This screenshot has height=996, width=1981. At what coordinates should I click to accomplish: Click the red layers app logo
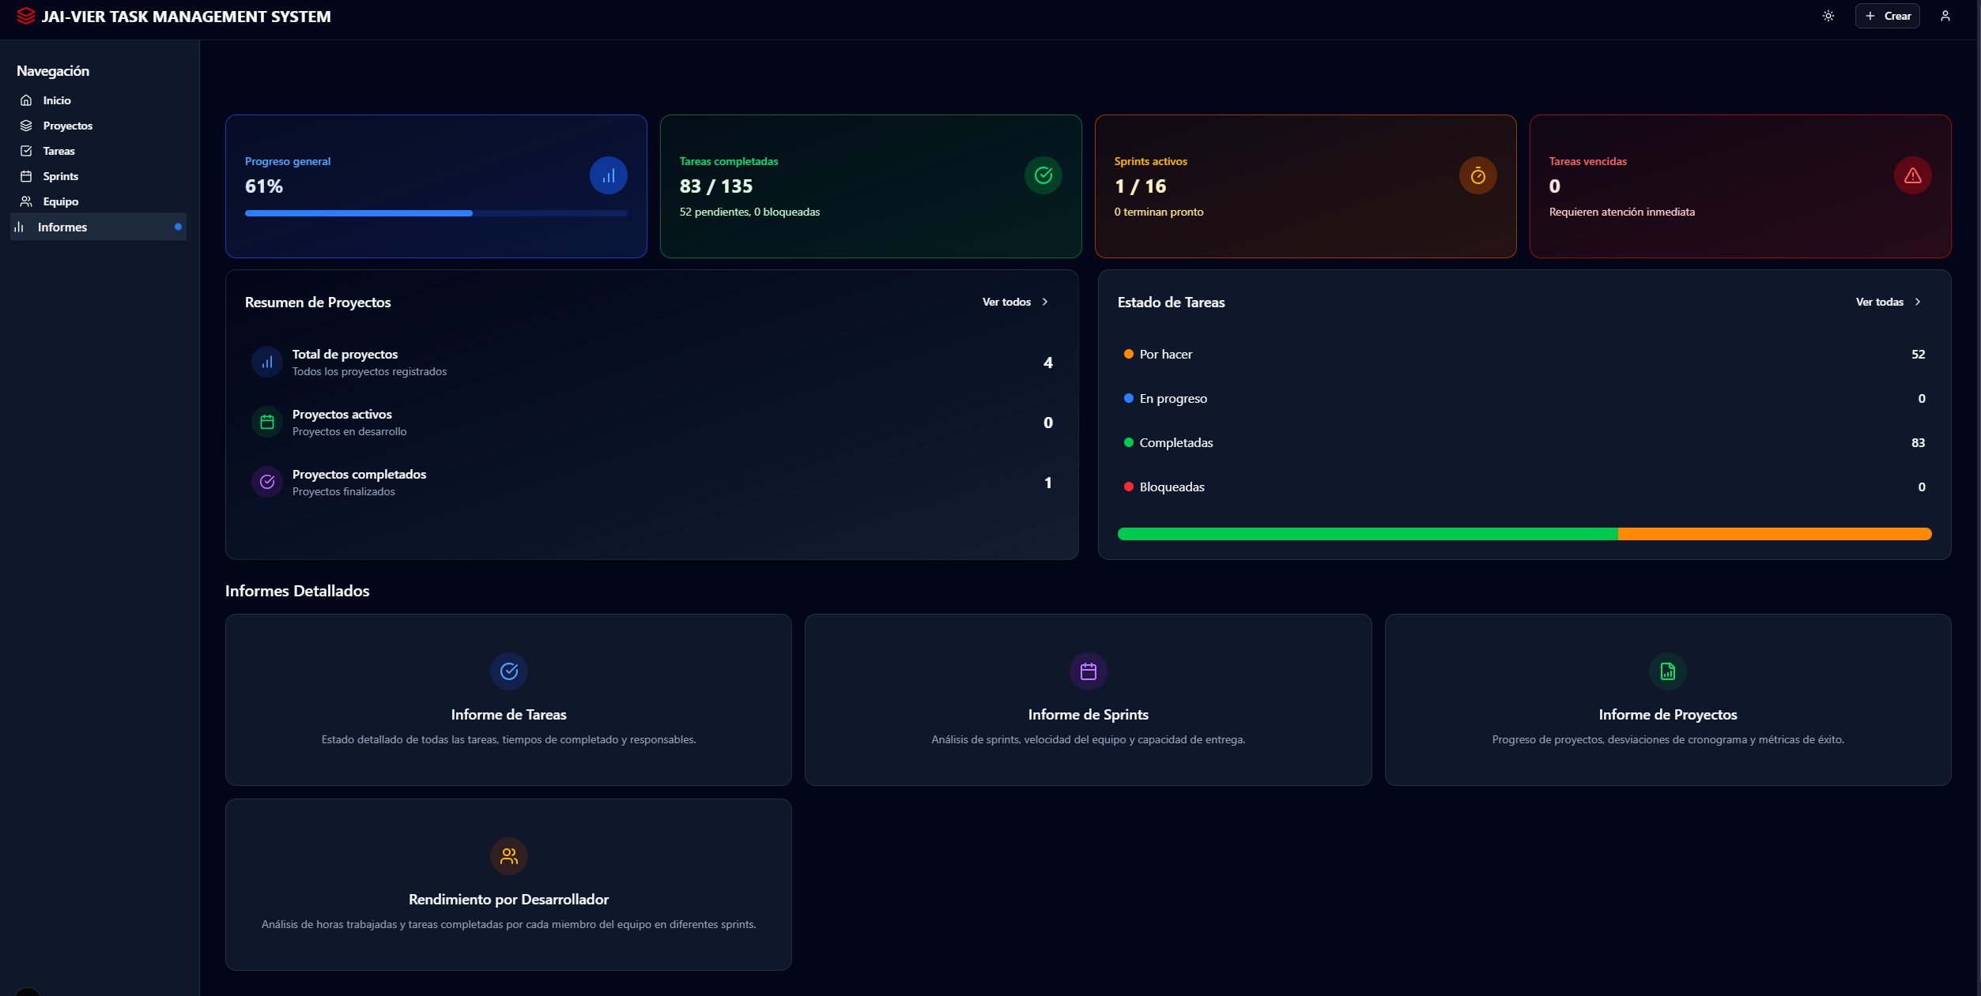point(25,16)
